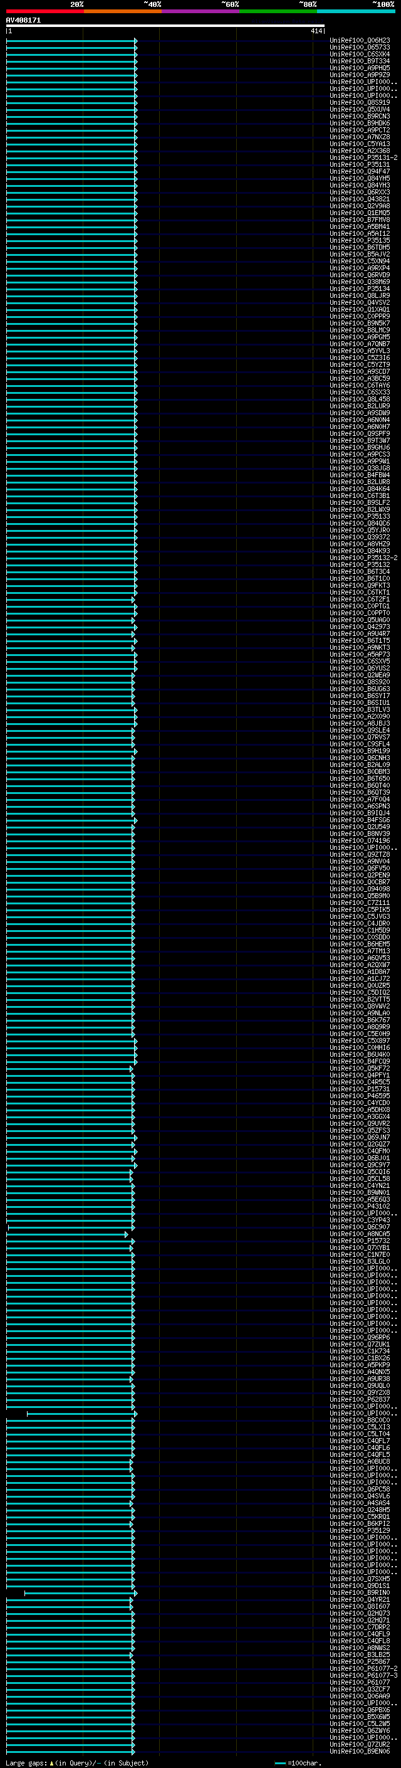Open hit UniRef100_A2X368
Screen dimensions: 401x1768
[360, 151]
